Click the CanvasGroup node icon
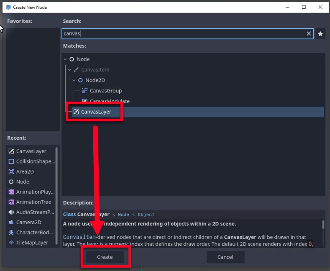330x271 pixels. [84, 91]
